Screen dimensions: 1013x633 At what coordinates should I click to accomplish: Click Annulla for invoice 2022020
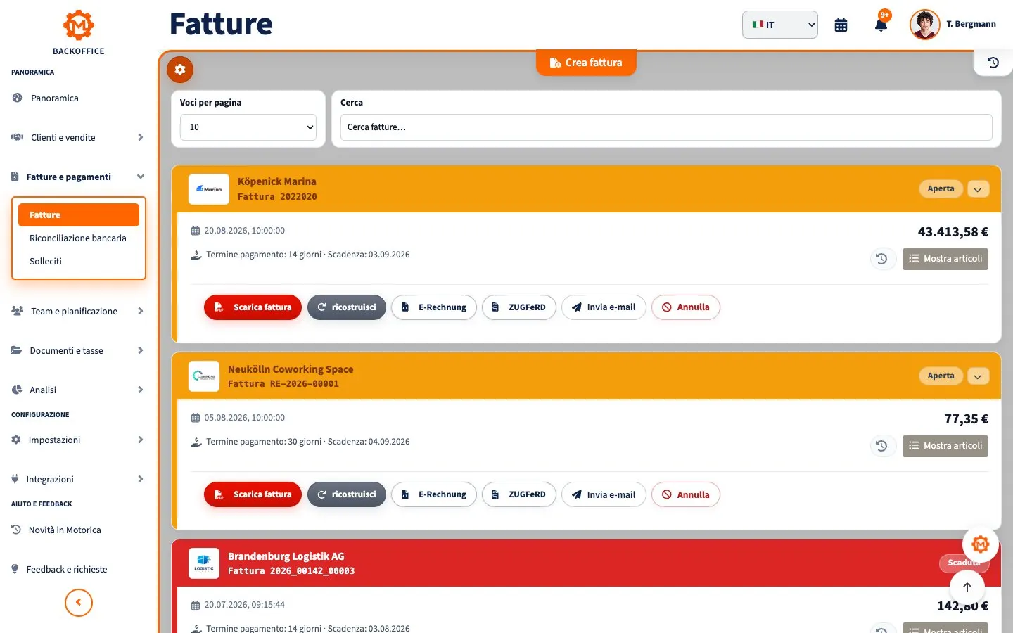(x=686, y=307)
